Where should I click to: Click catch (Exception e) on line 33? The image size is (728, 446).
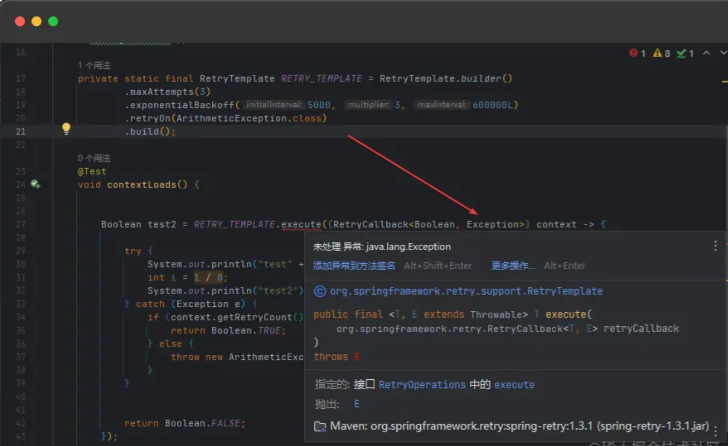click(190, 304)
